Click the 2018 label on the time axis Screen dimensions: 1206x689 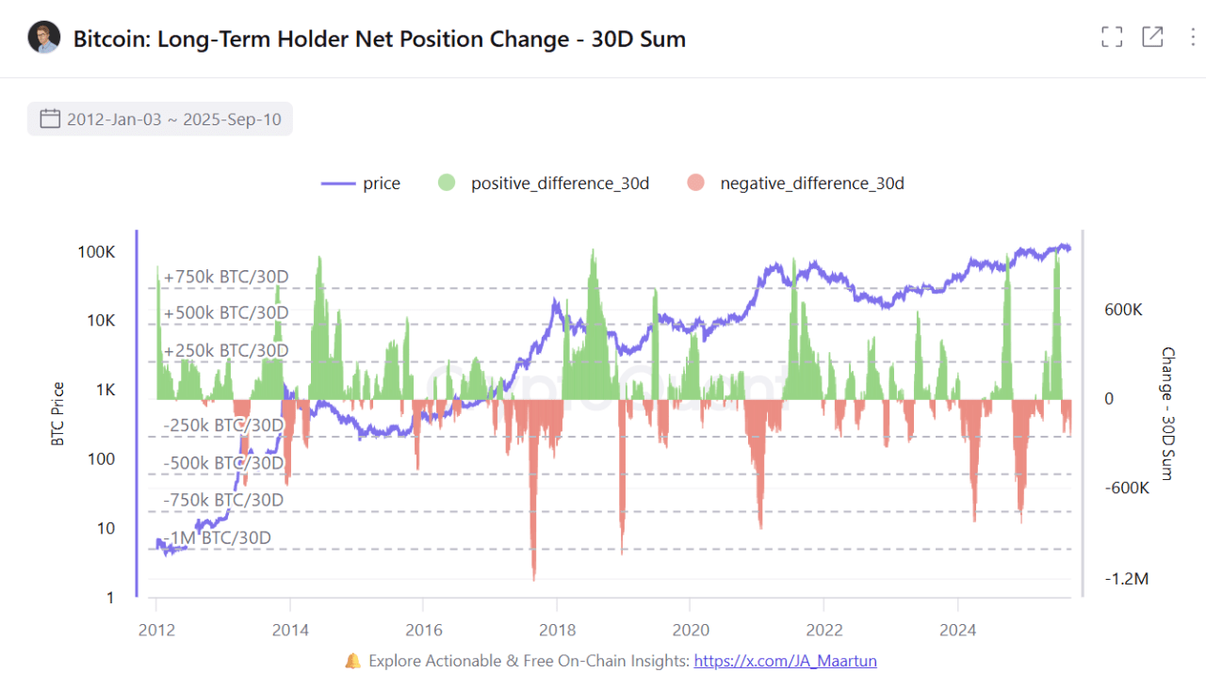[x=557, y=630]
